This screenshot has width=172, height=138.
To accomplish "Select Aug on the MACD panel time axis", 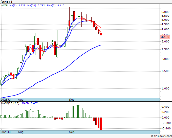I will click(21, 132).
